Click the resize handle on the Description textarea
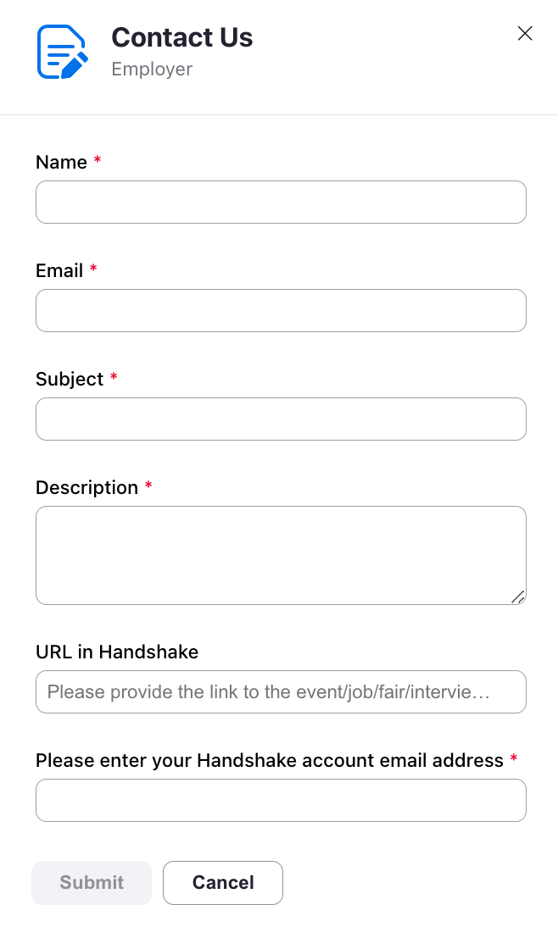This screenshot has height=927, width=558. click(x=518, y=598)
